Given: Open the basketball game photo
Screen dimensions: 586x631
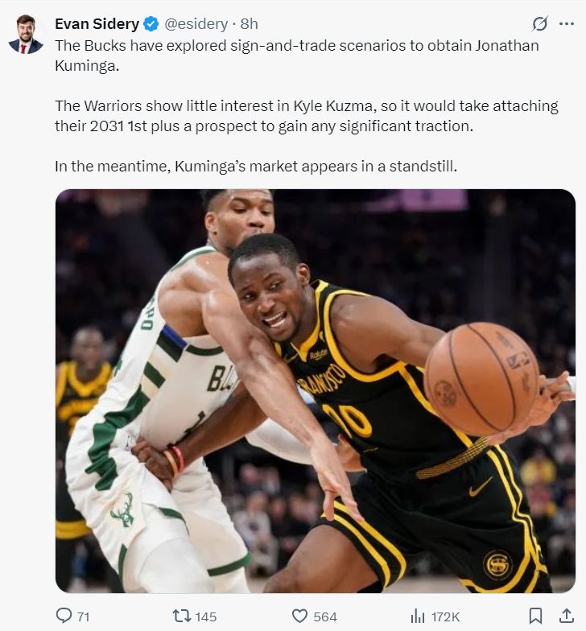Looking at the screenshot, I should [x=316, y=391].
